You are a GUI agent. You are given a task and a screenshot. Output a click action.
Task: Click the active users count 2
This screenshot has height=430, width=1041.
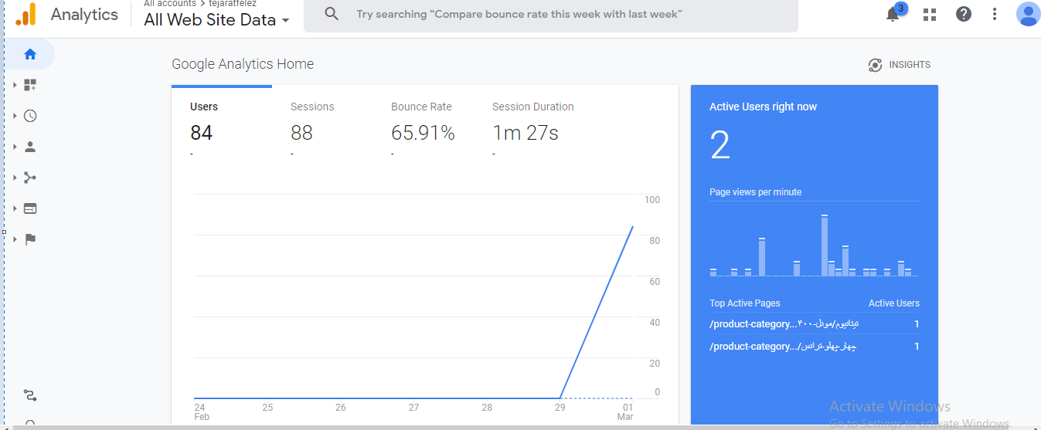[x=720, y=145]
